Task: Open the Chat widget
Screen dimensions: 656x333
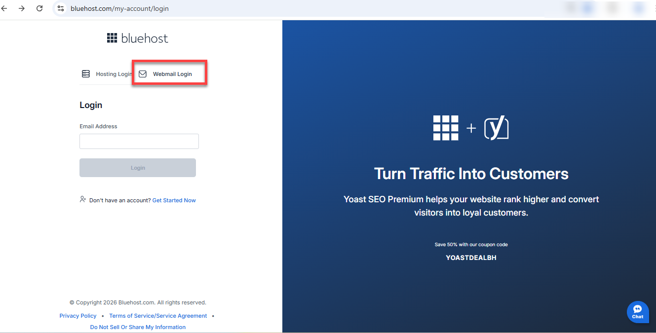Action: [x=638, y=312]
